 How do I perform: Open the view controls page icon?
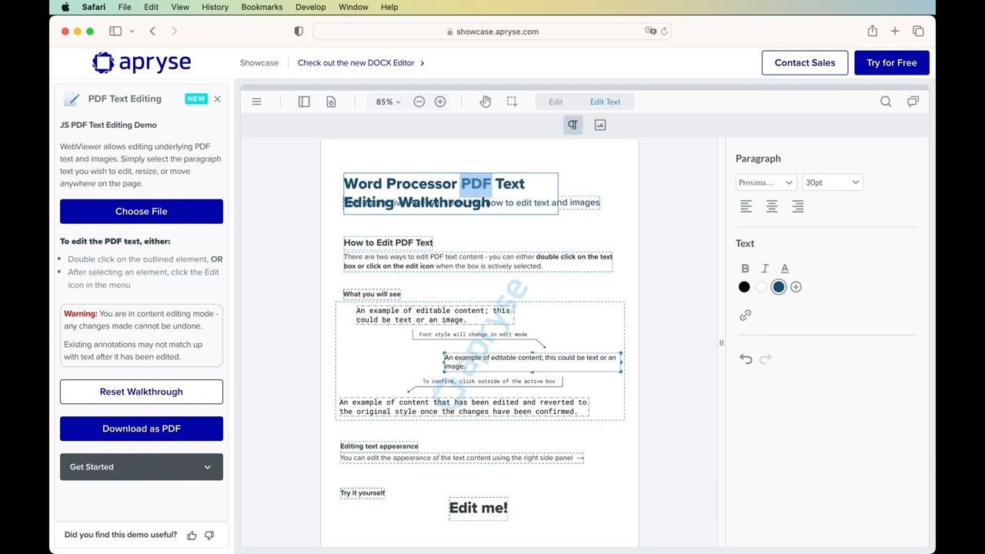click(x=331, y=102)
